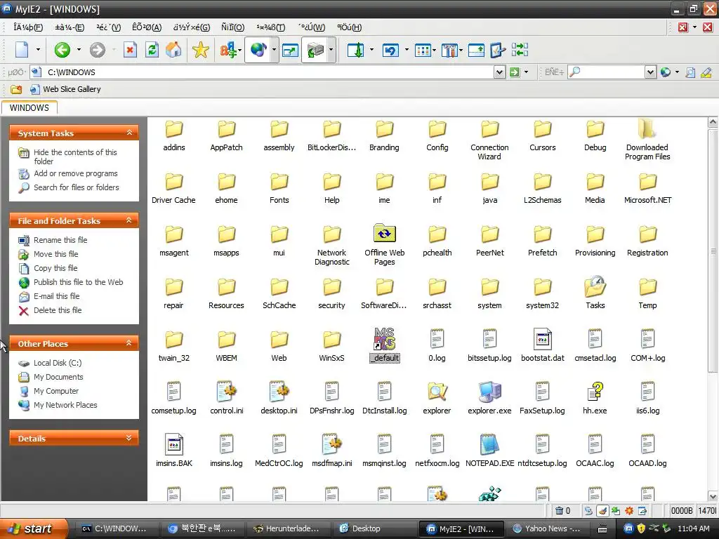Open the Back button history dropdown
The height and width of the screenshot is (539, 719).
point(79,50)
